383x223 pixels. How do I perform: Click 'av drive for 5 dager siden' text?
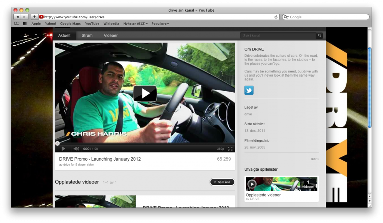click(x=76, y=165)
